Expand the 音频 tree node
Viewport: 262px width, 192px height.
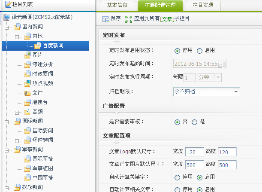coord(18,112)
